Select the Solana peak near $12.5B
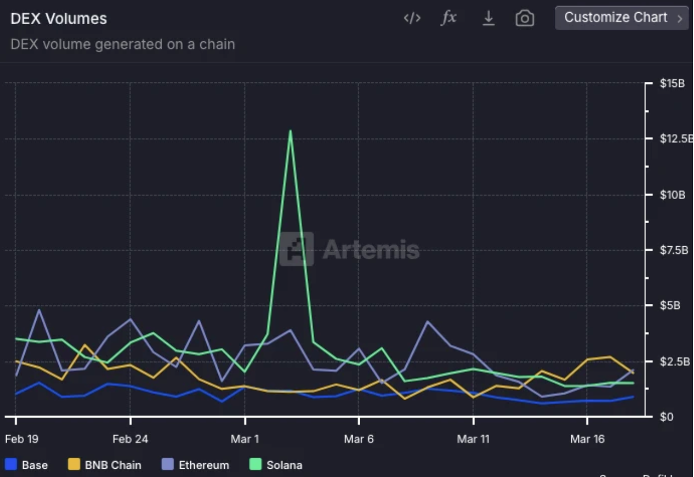This screenshot has height=477, width=694. coord(290,131)
